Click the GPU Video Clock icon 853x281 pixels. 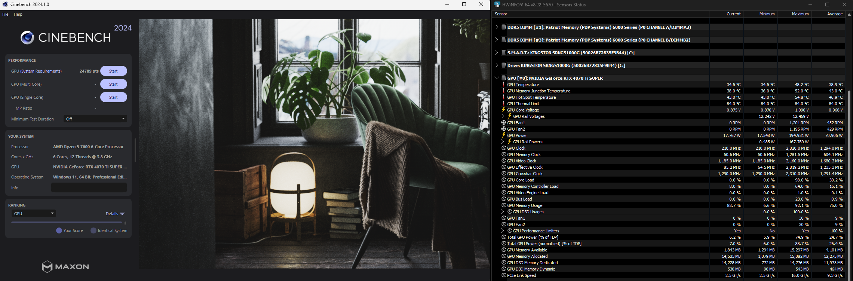click(504, 161)
